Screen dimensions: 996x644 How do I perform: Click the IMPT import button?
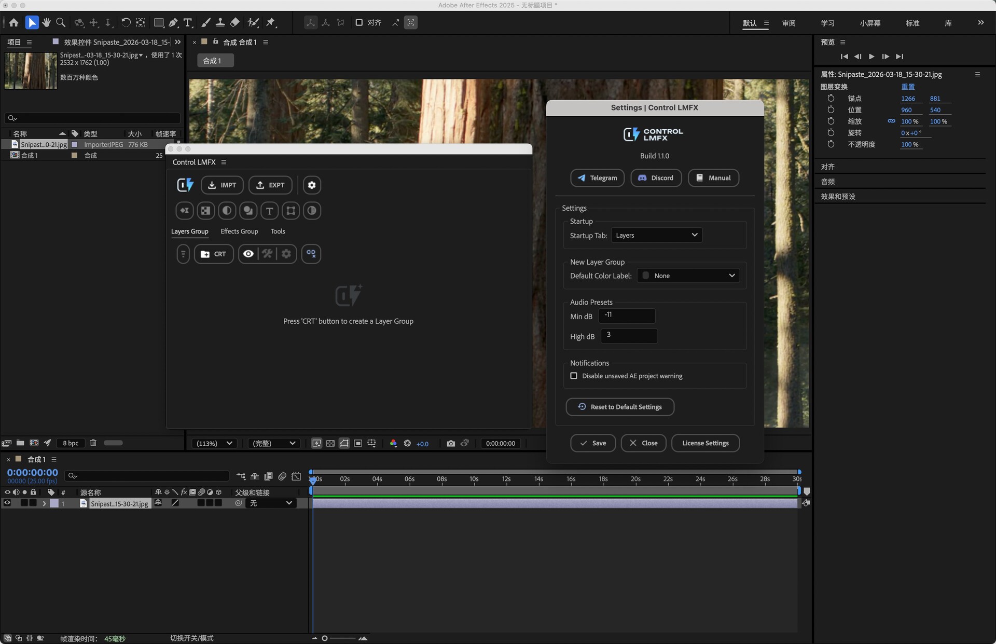click(222, 185)
